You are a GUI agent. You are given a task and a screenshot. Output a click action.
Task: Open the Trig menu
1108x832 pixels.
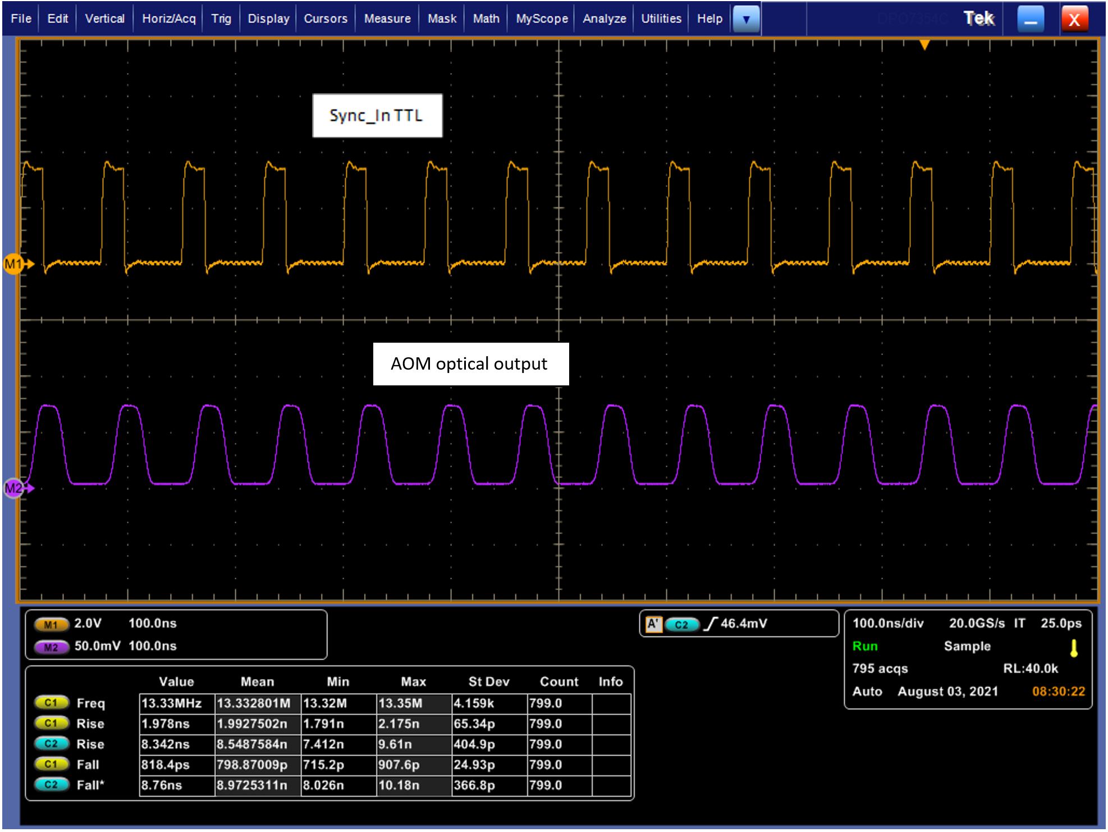coord(221,19)
